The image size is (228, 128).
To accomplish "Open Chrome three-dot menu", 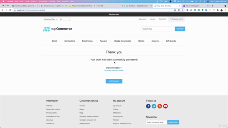I will [x=226, y=10].
